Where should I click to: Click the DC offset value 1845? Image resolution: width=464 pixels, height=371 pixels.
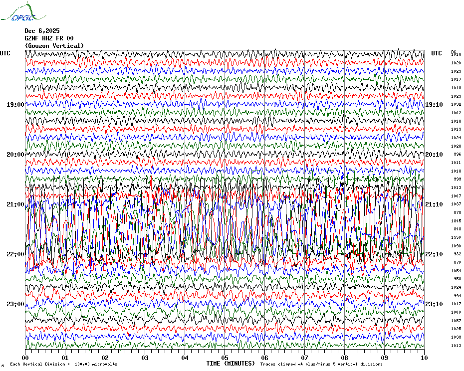(x=456, y=221)
